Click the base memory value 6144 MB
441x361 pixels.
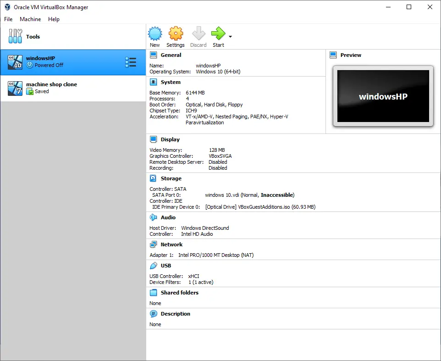click(195, 93)
